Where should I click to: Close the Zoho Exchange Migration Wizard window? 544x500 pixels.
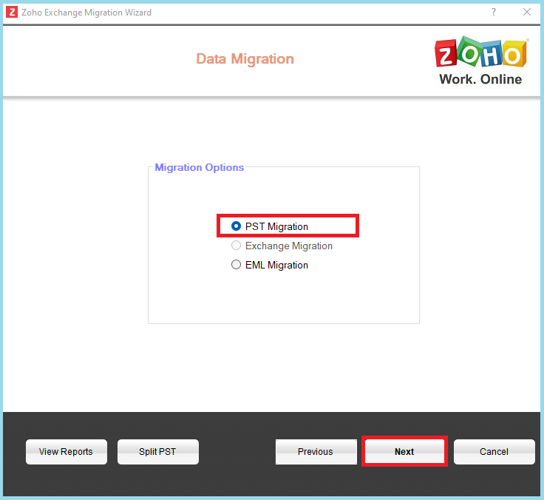point(527,12)
